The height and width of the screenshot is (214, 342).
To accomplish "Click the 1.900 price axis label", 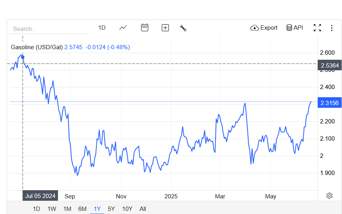I will [x=327, y=173].
